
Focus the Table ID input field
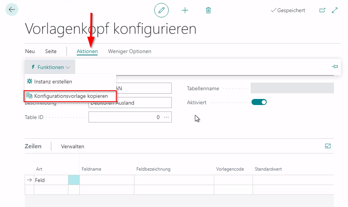[130, 117]
